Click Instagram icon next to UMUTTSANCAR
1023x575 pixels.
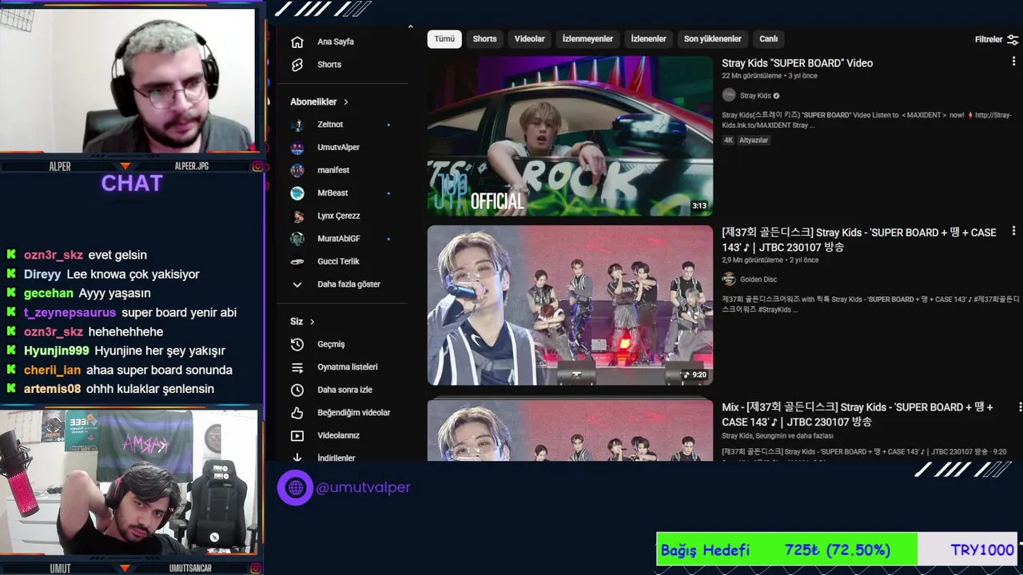pyautogui.click(x=257, y=569)
